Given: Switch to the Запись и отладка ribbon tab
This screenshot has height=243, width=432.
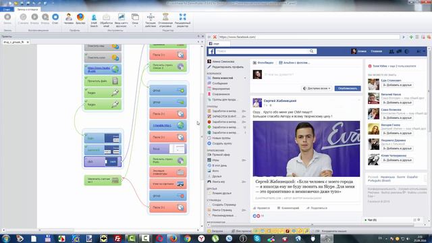Looking at the screenshot, I should 27,9.
